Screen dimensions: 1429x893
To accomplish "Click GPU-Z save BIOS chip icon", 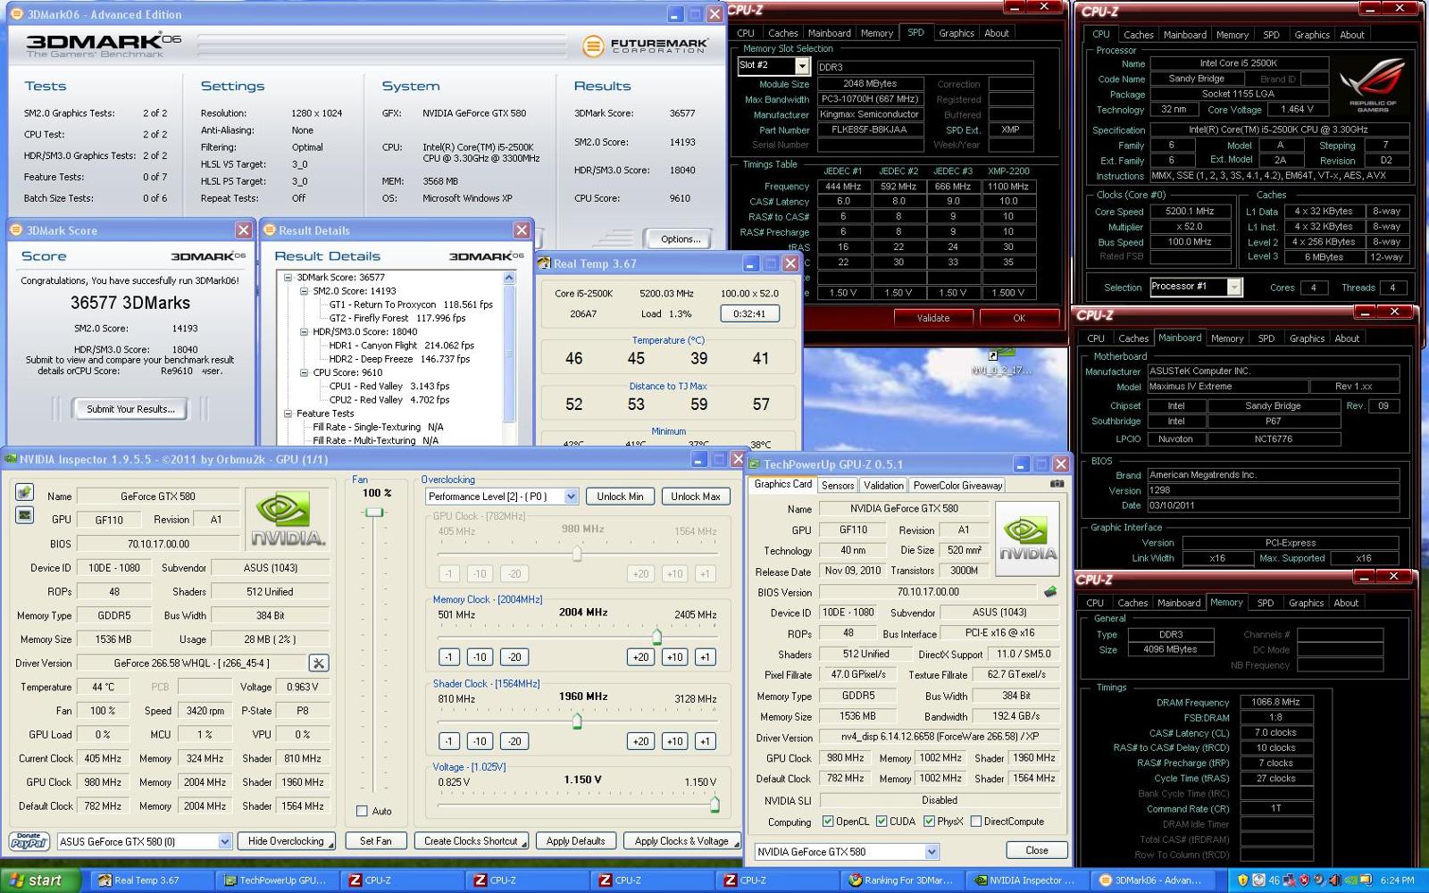I will [1050, 591].
